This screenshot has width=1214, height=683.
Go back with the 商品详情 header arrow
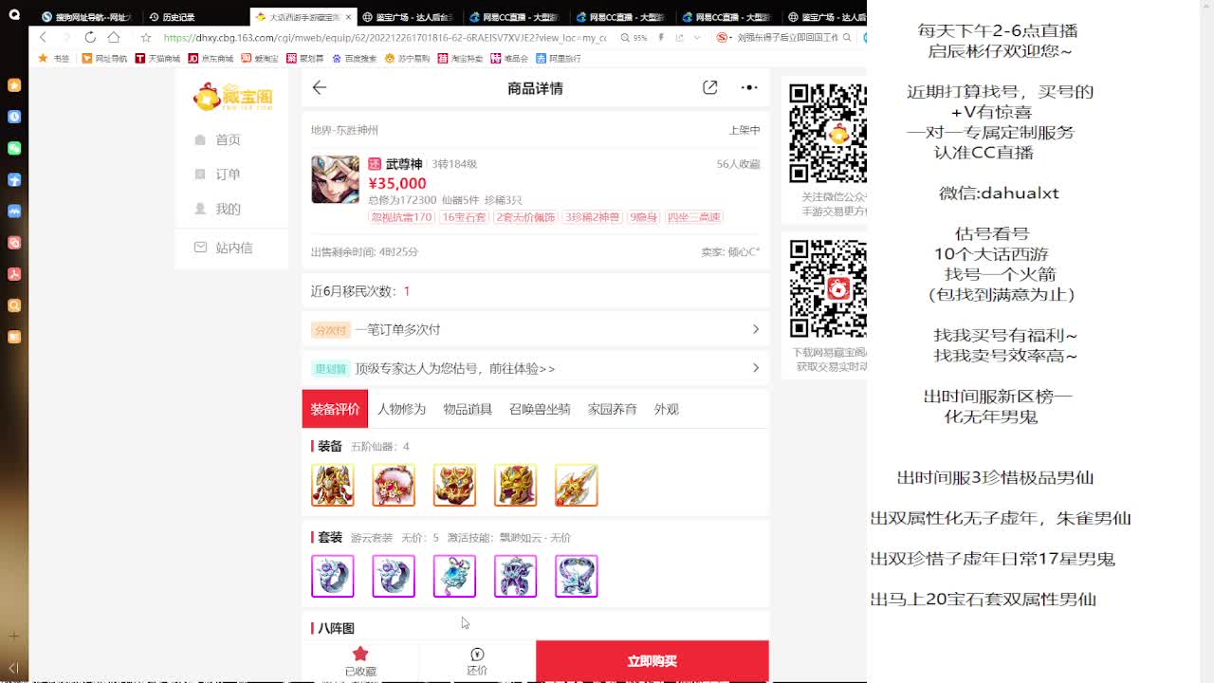(320, 87)
